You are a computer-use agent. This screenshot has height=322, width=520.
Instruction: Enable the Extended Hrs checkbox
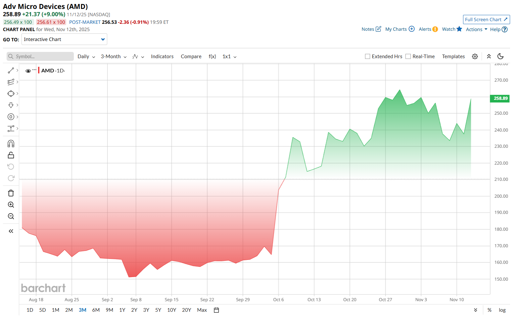click(367, 57)
